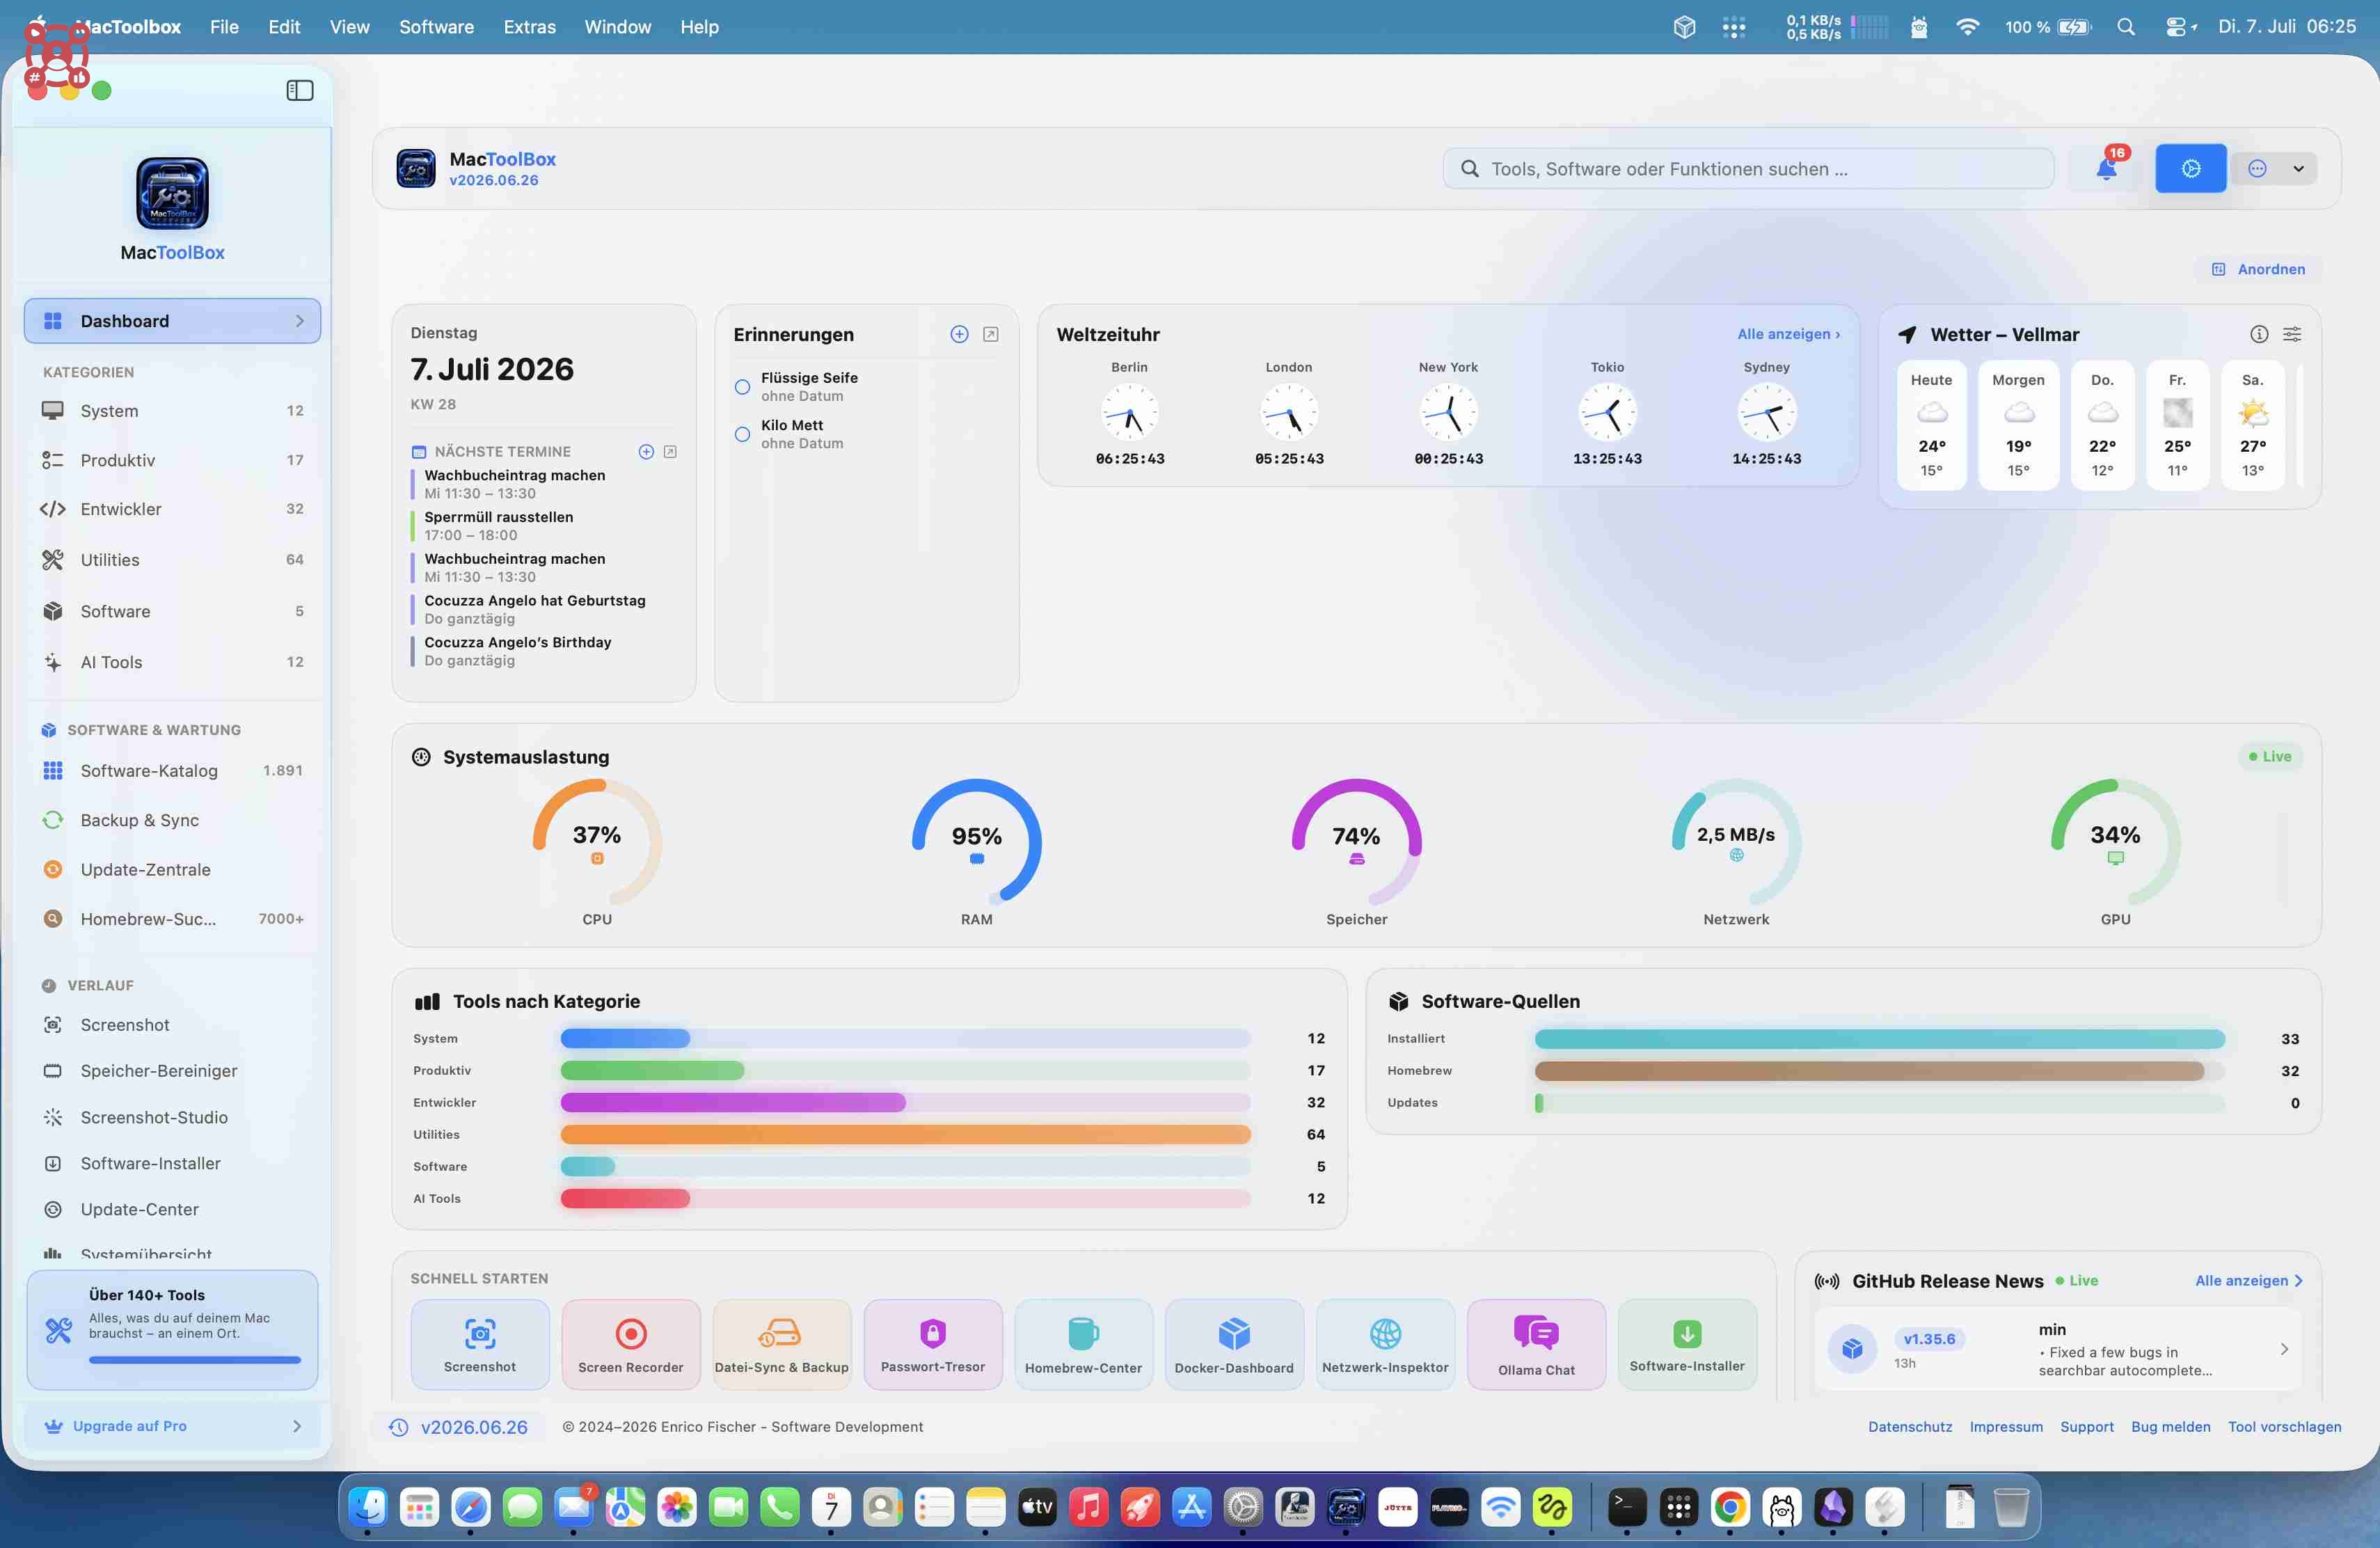The height and width of the screenshot is (1548, 2380).
Task: Open the Datenschutz footer link
Action: [x=1909, y=1427]
